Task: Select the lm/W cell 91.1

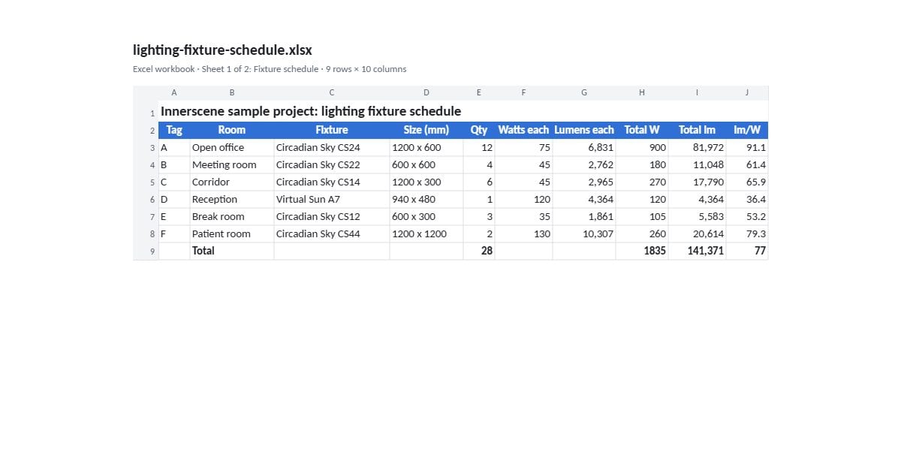Action: click(x=747, y=148)
